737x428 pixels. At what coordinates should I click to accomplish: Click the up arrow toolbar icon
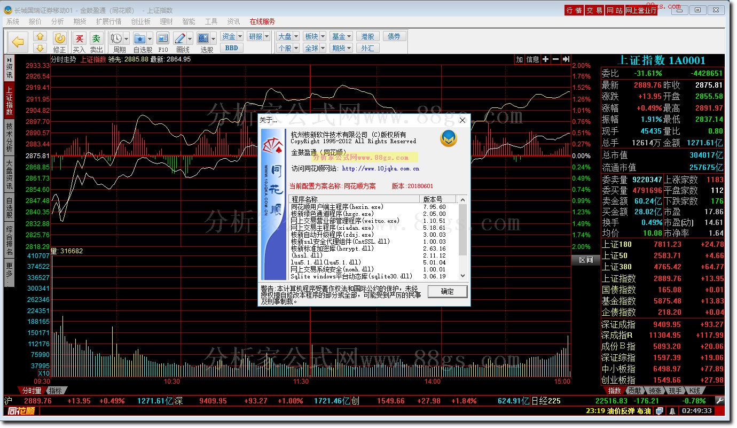pos(41,36)
